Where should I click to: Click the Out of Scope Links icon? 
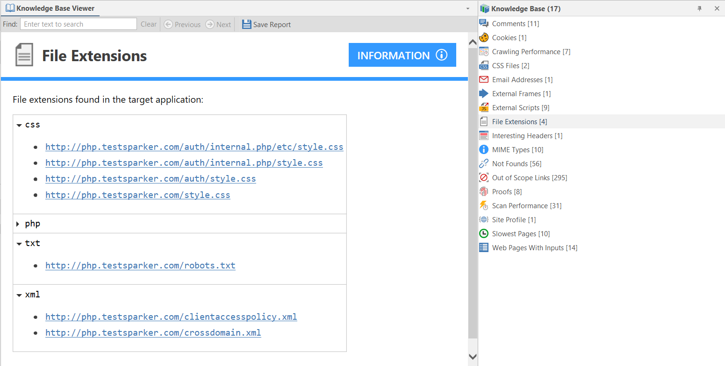pos(484,177)
